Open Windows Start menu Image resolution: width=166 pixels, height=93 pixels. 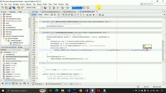[3, 91]
